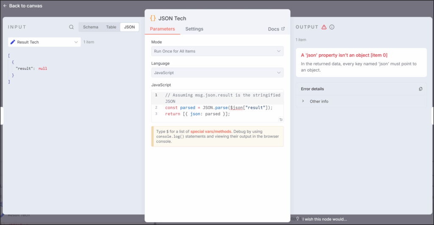Screen dimensions: 434x225
Task: Select the JSON input view tab
Action: click(129, 27)
